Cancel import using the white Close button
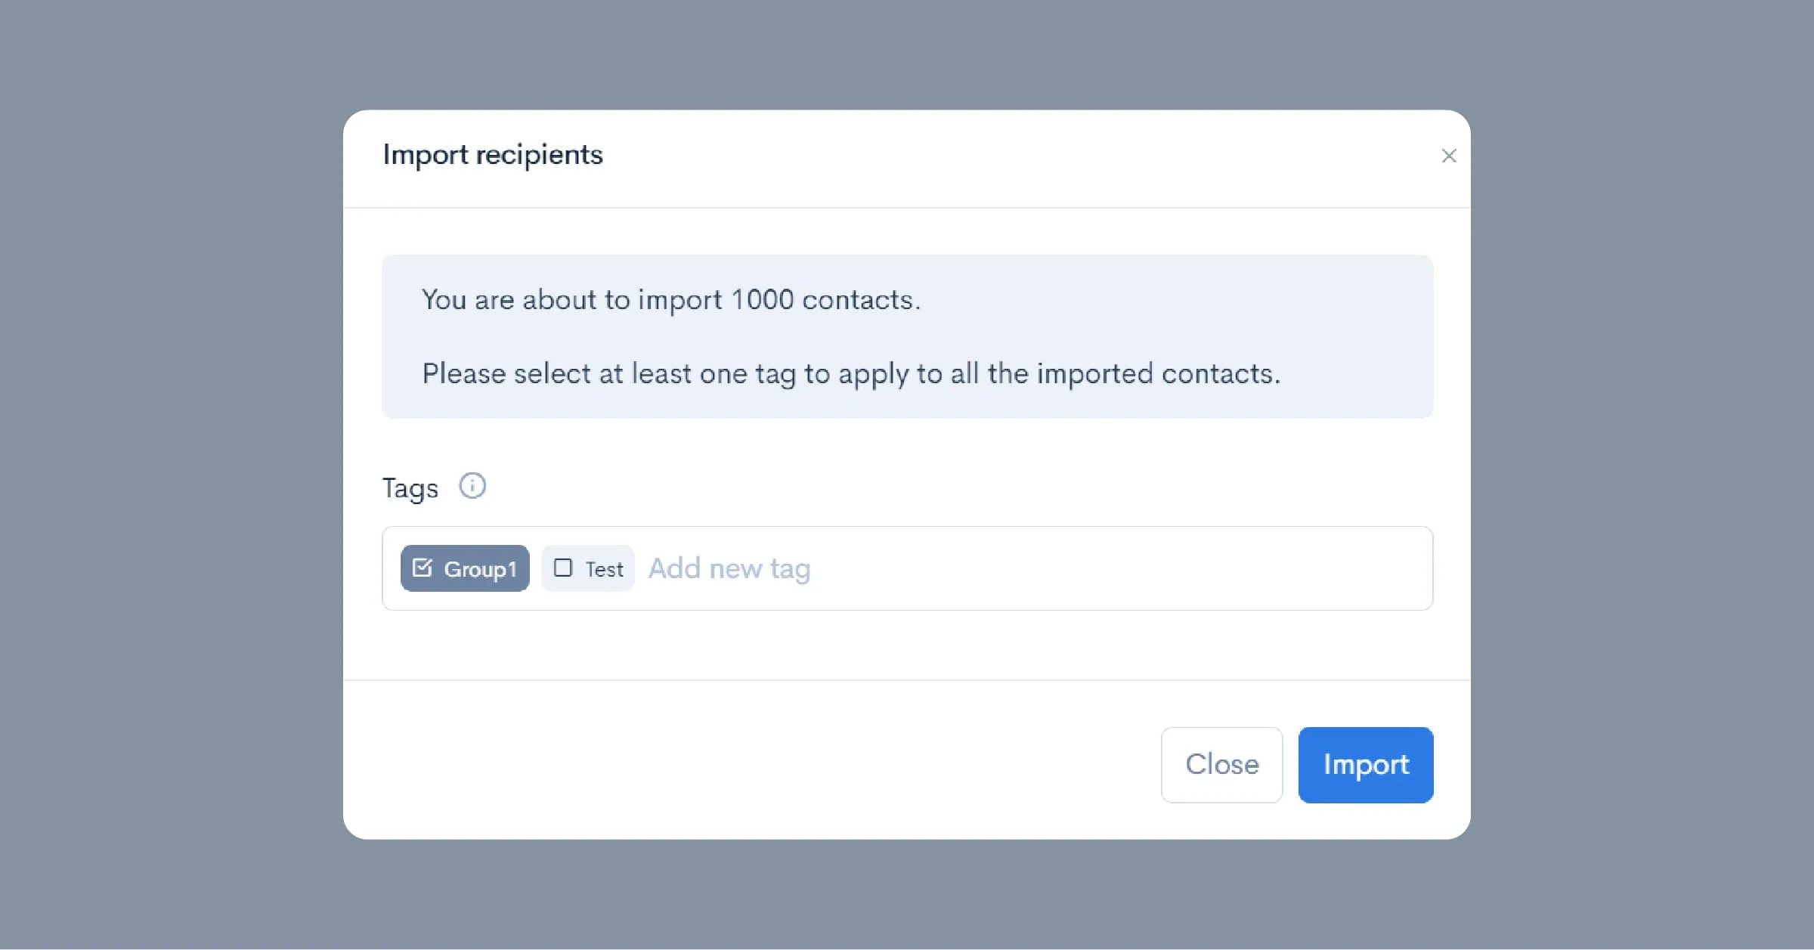This screenshot has width=1814, height=950. [x=1221, y=765]
